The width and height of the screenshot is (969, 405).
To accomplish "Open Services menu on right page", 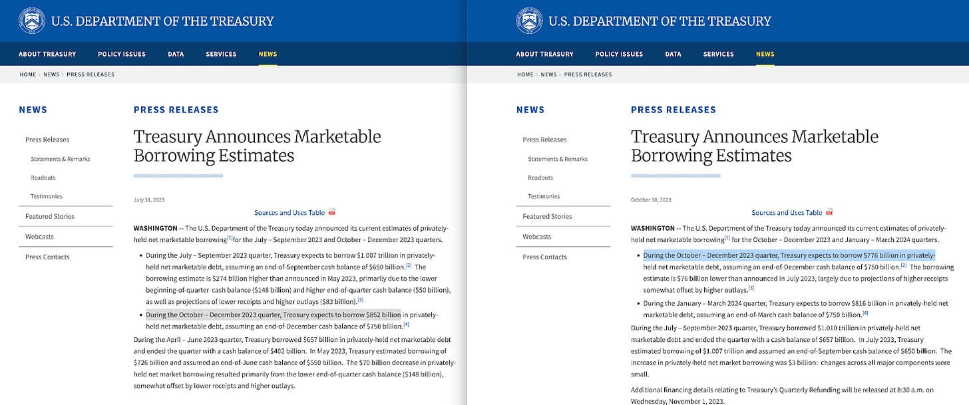I will tap(718, 54).
